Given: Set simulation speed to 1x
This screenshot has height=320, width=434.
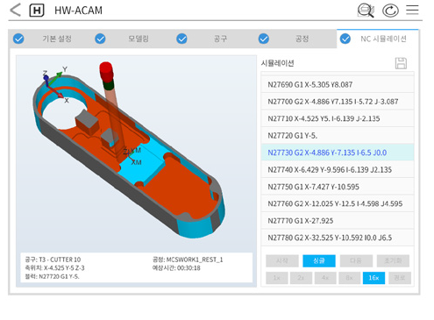Looking at the screenshot, I should click(x=277, y=278).
